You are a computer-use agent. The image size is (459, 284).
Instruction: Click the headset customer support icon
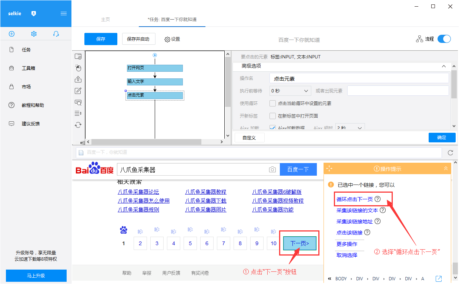pyautogui.click(x=56, y=34)
